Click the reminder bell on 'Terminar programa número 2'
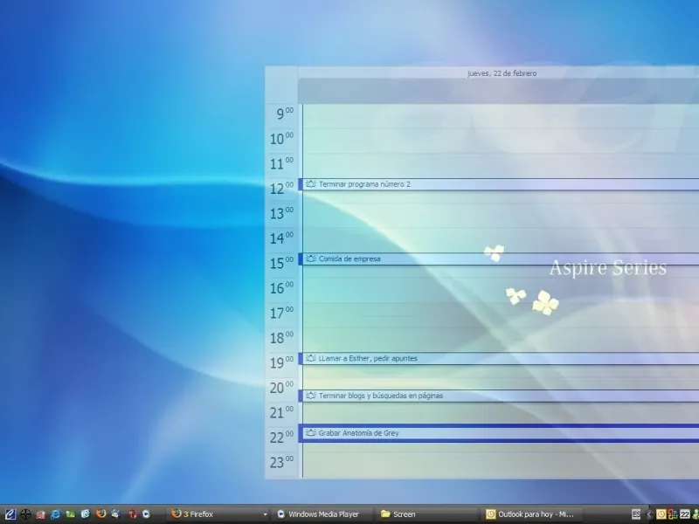This screenshot has height=524, width=699. 310,184
